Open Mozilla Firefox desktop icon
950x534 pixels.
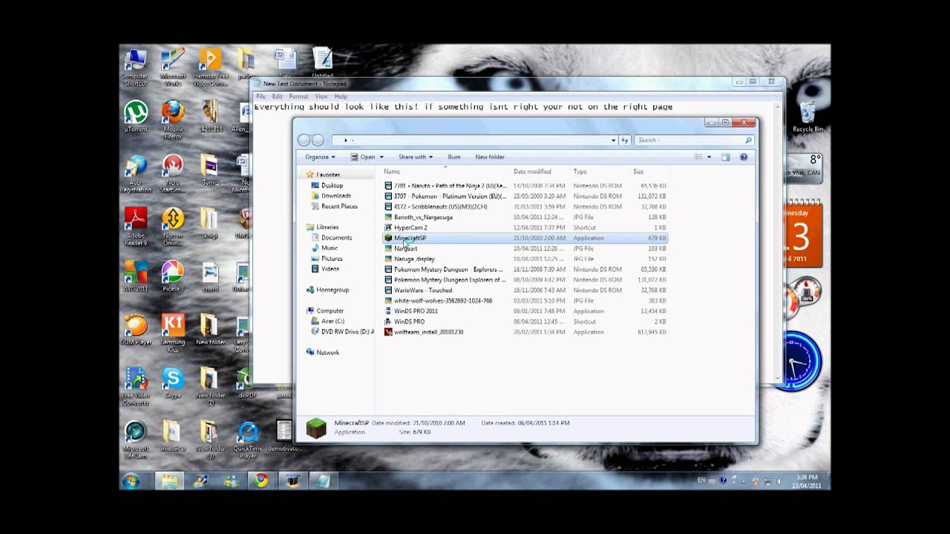coord(173,119)
